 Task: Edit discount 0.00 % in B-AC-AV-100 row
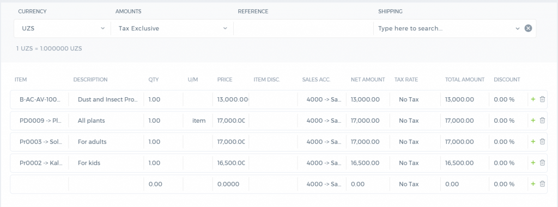coord(508,99)
